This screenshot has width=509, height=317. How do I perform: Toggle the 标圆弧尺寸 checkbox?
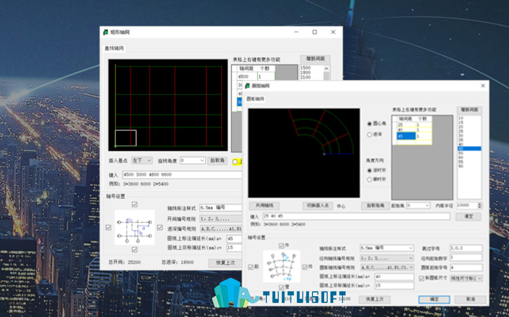(421, 278)
